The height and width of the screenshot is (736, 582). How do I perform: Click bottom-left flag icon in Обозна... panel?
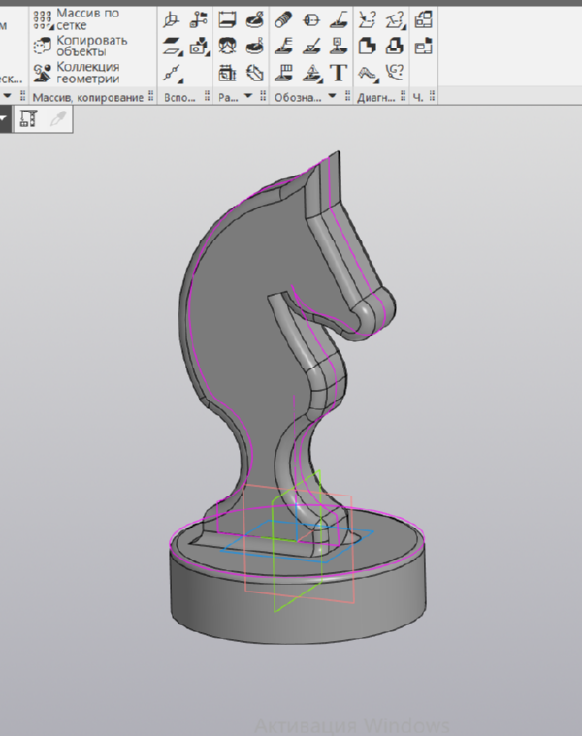[283, 74]
